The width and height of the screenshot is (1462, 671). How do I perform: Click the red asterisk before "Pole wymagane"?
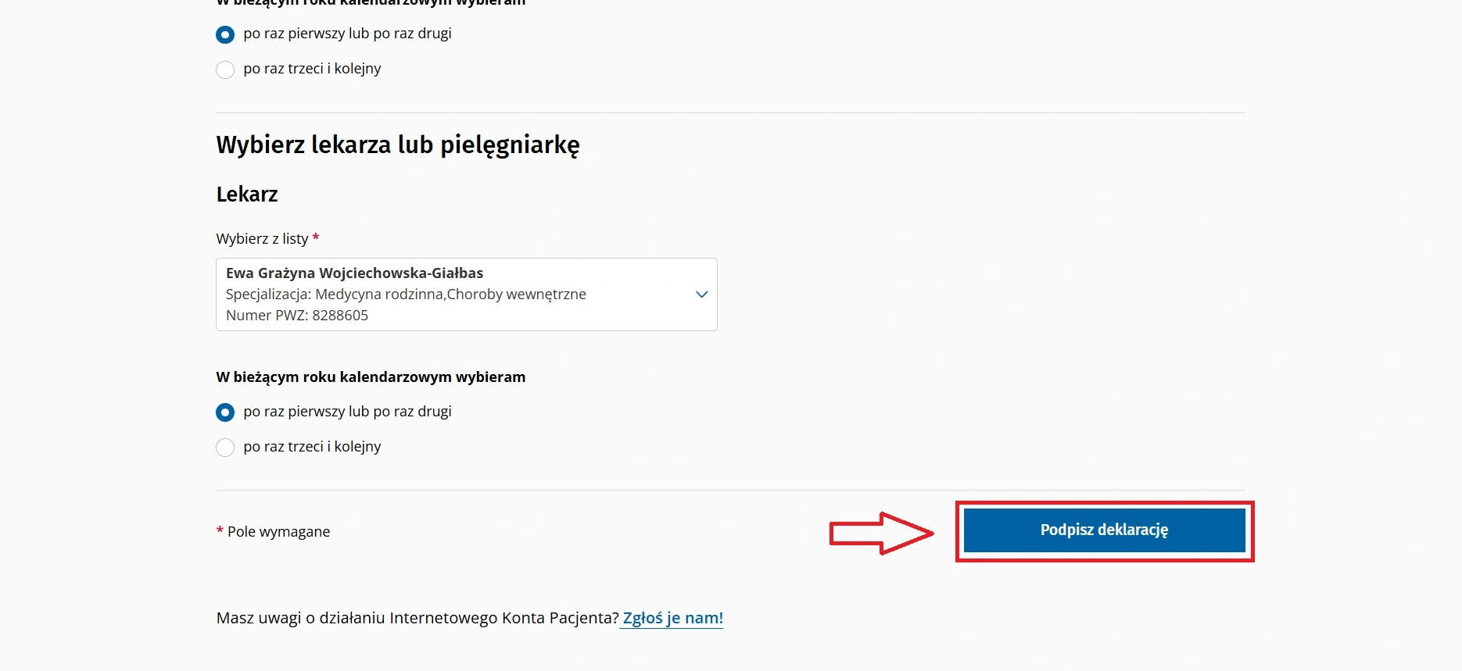pyautogui.click(x=220, y=531)
